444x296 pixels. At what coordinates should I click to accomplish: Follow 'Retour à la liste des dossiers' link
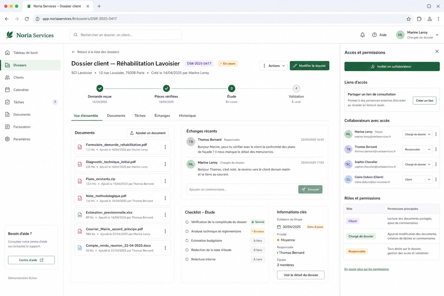point(95,52)
